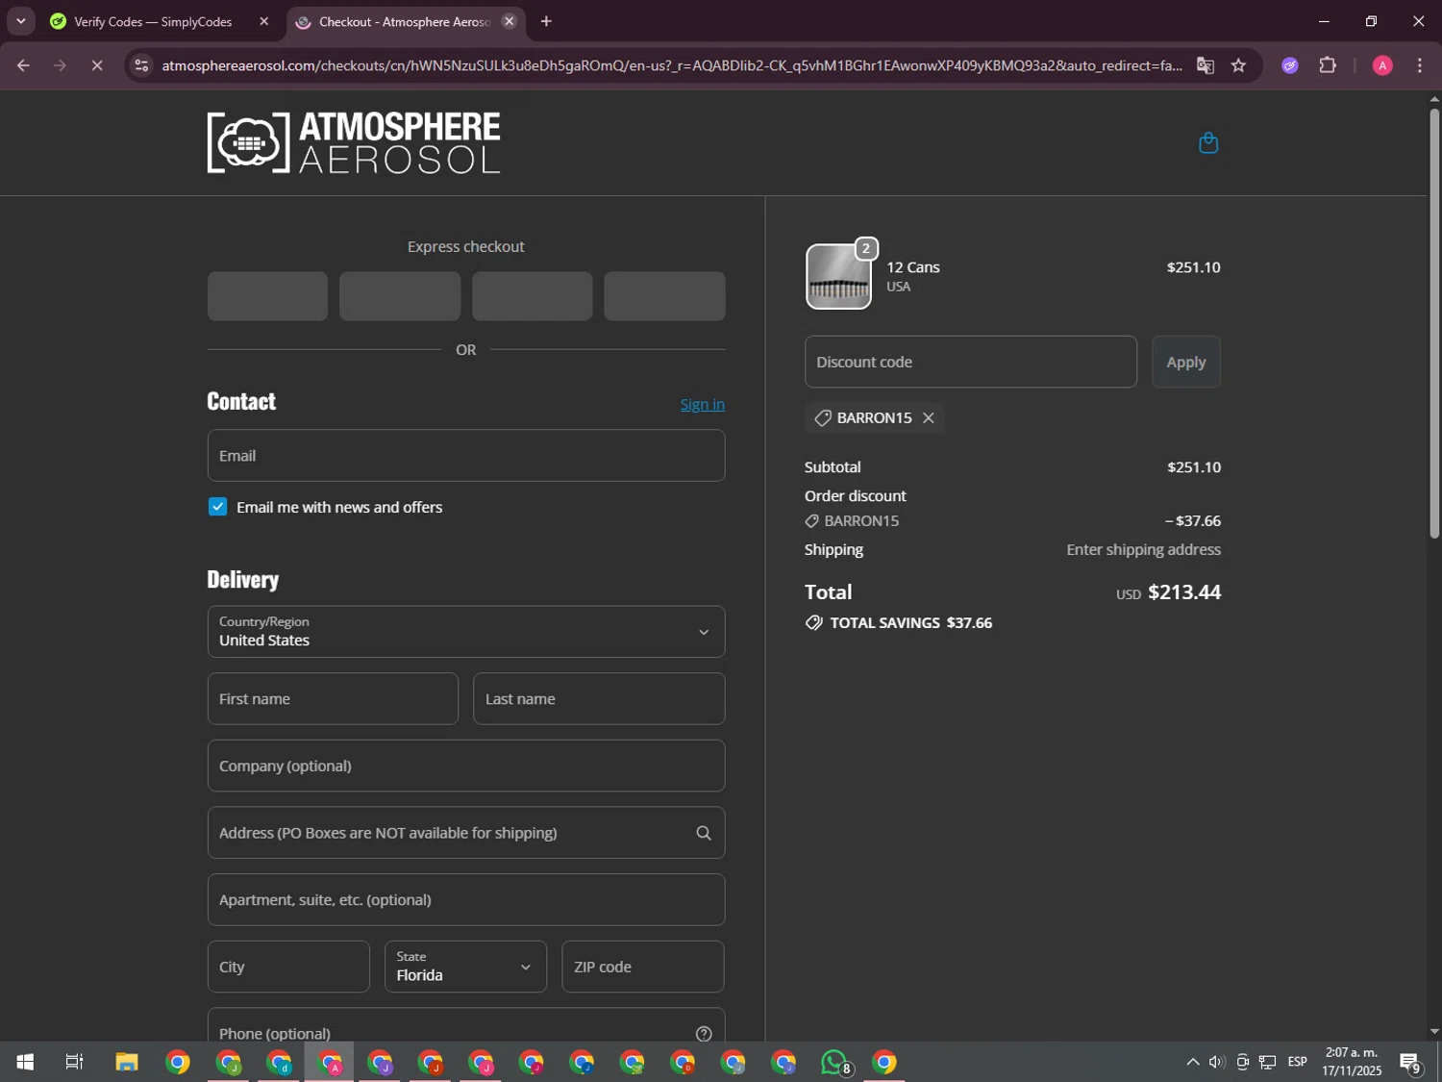Expand the Country/Region dropdown
1442x1082 pixels.
[x=466, y=632]
